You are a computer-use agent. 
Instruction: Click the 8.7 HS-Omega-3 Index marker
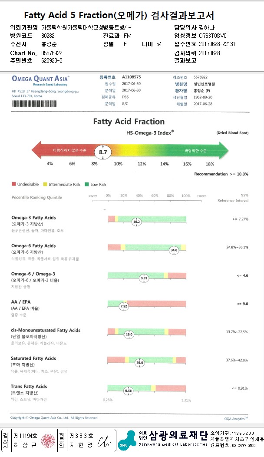[103, 152]
